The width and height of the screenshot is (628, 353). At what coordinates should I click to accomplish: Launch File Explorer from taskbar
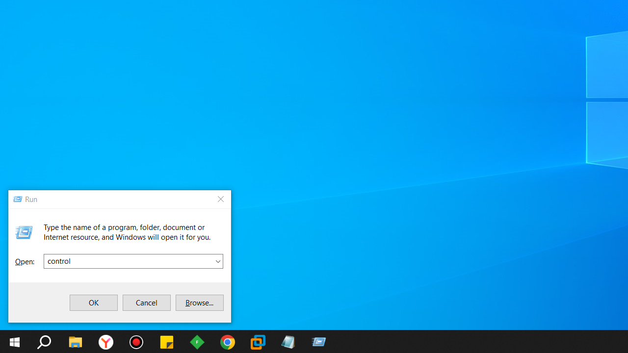click(x=75, y=342)
